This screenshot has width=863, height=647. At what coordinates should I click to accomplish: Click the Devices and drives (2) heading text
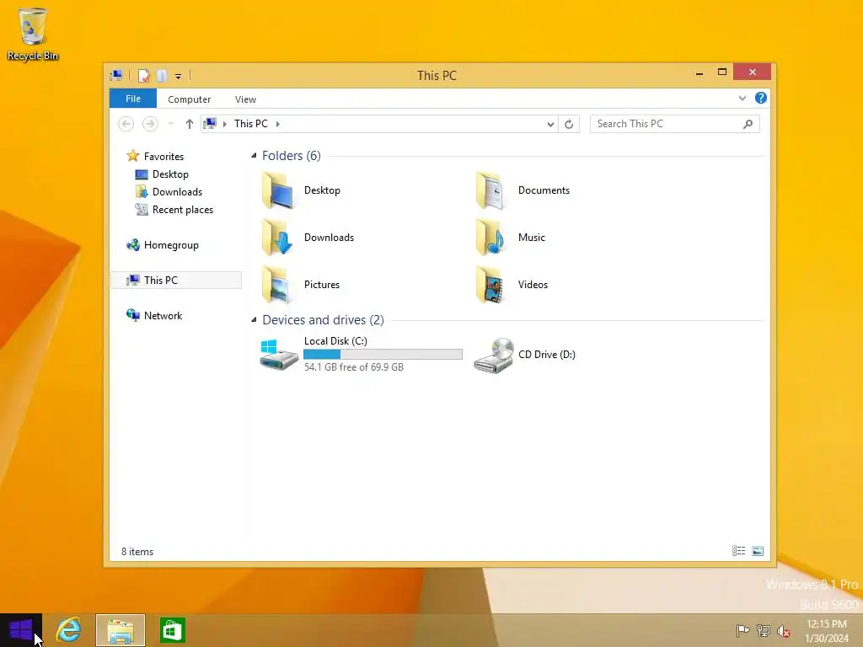click(x=323, y=319)
